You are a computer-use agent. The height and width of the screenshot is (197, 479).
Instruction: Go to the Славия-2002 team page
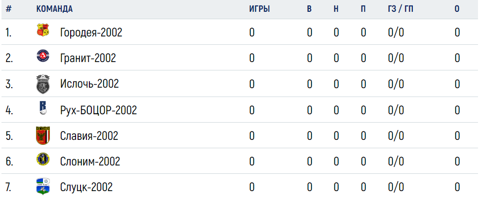coord(89,136)
